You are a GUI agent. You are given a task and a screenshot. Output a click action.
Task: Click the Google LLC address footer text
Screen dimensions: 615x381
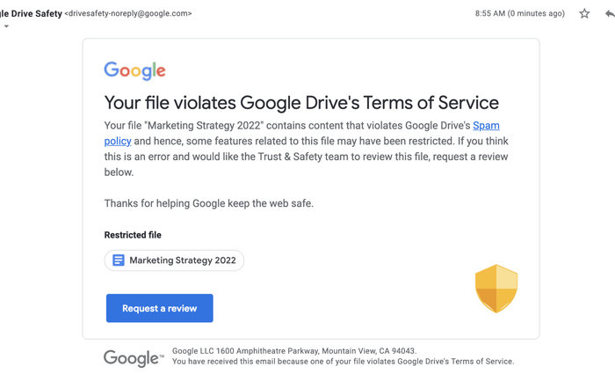294,351
